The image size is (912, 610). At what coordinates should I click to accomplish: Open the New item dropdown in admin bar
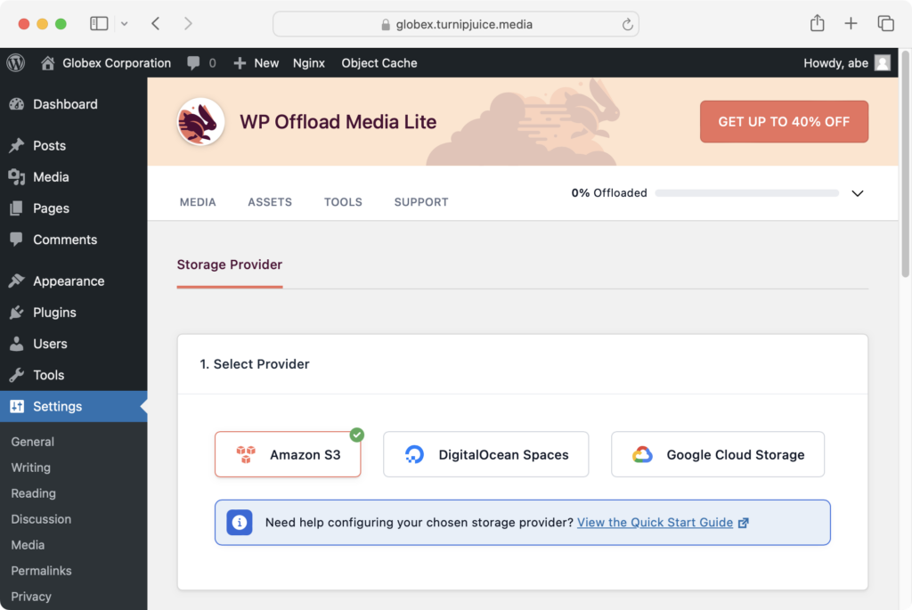[256, 63]
